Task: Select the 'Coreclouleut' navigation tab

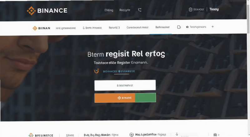Action: point(137,27)
